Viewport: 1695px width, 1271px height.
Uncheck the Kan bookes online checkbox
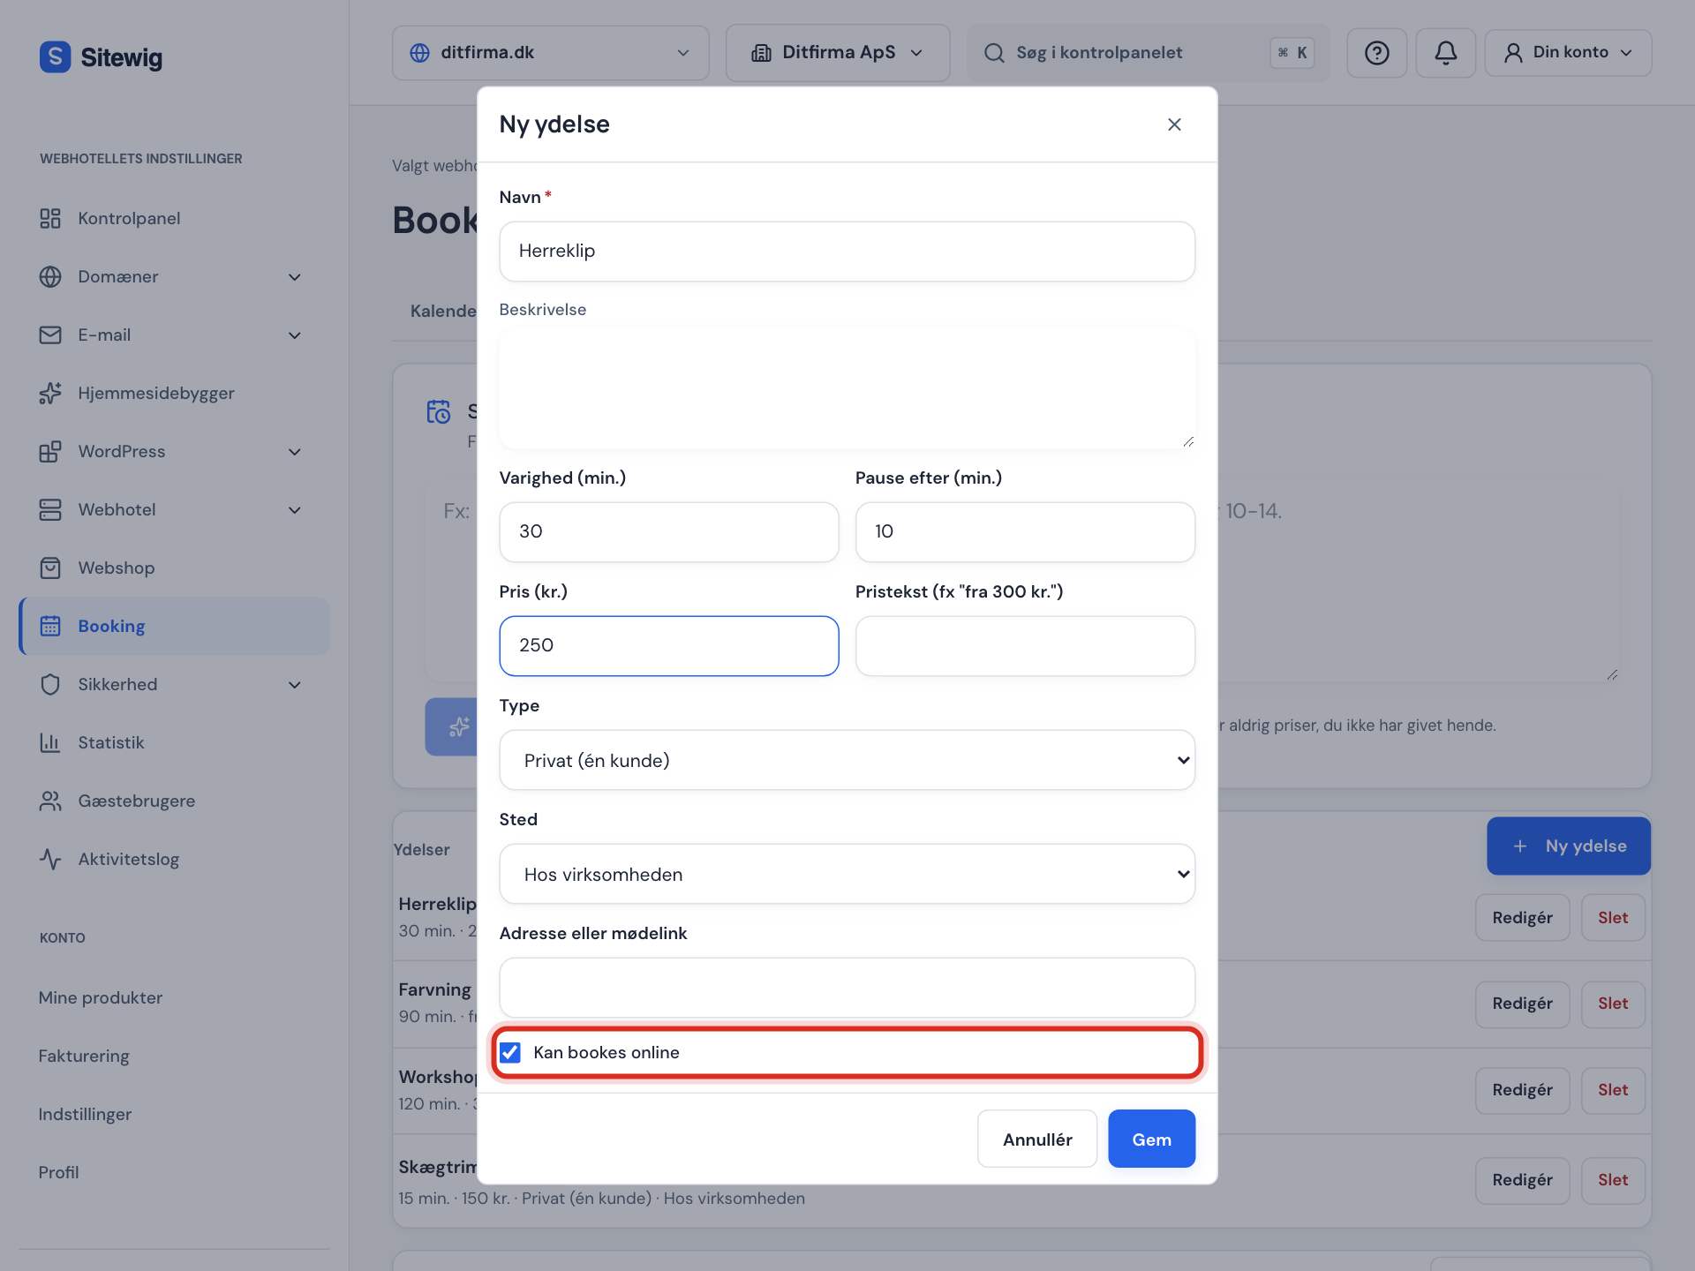(x=510, y=1053)
